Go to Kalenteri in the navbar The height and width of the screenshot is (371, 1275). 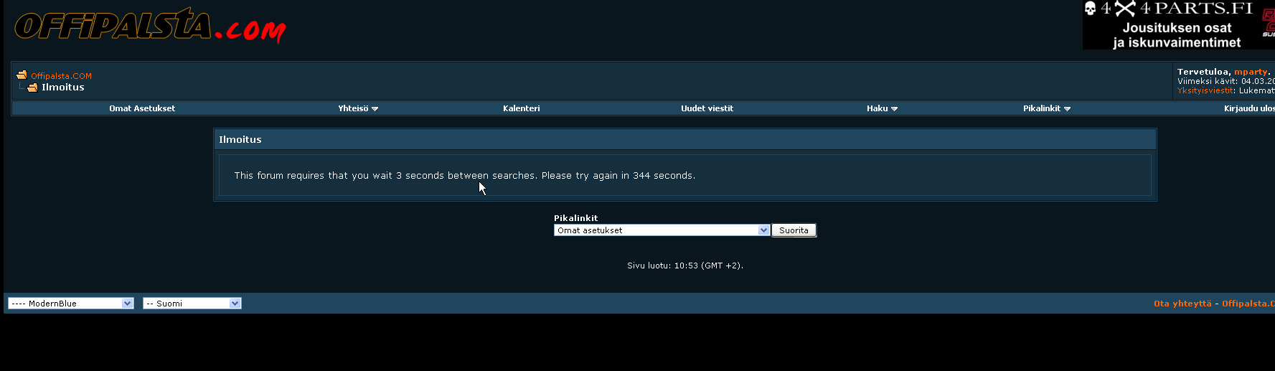coord(522,108)
